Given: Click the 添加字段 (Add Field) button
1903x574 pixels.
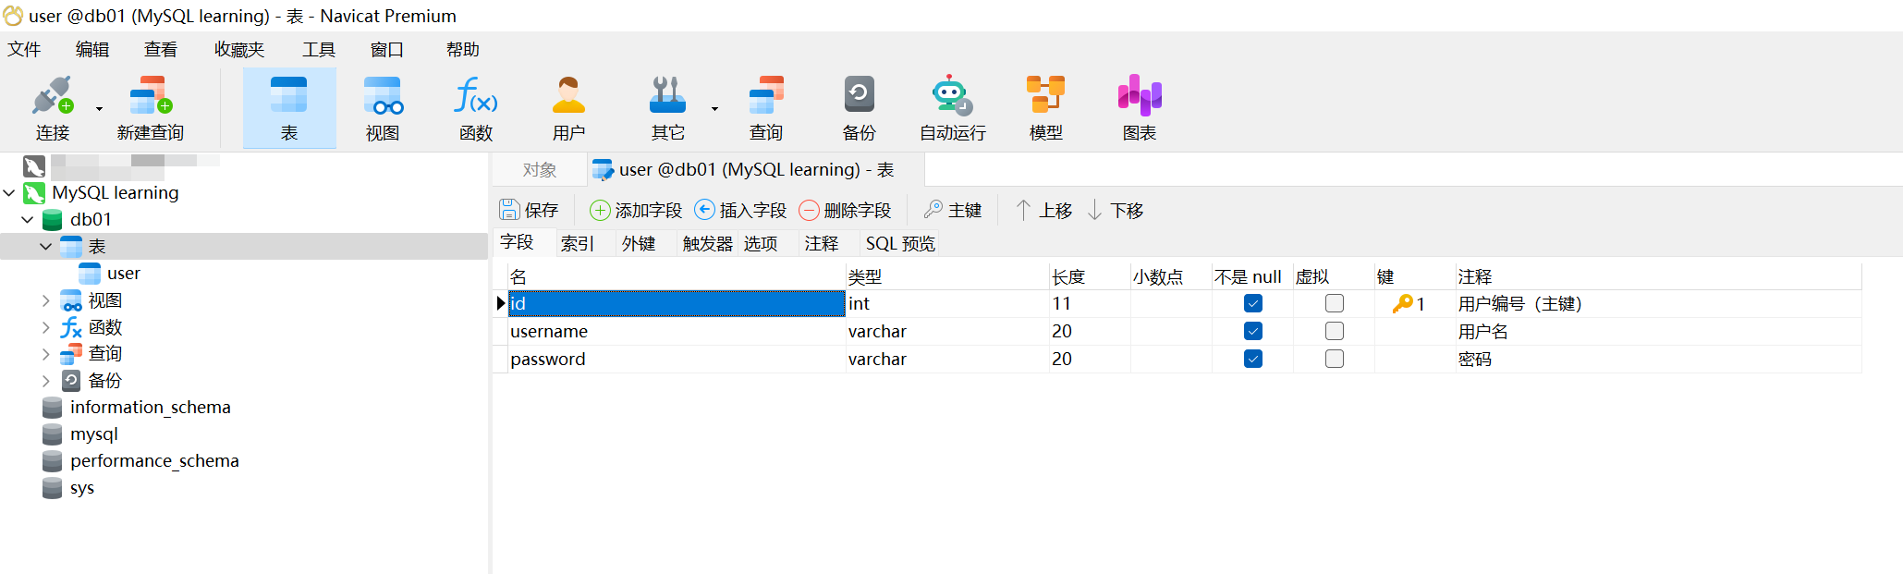Looking at the screenshot, I should click(636, 211).
